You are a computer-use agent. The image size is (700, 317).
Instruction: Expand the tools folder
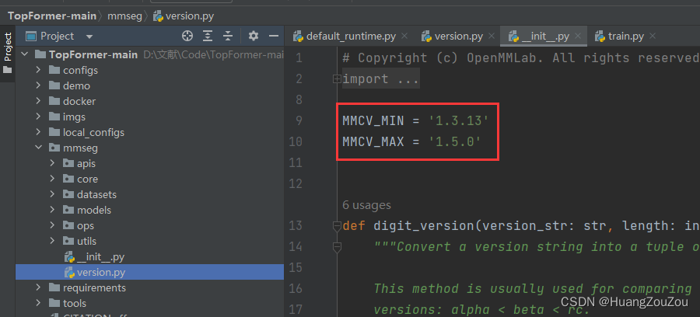(x=38, y=303)
